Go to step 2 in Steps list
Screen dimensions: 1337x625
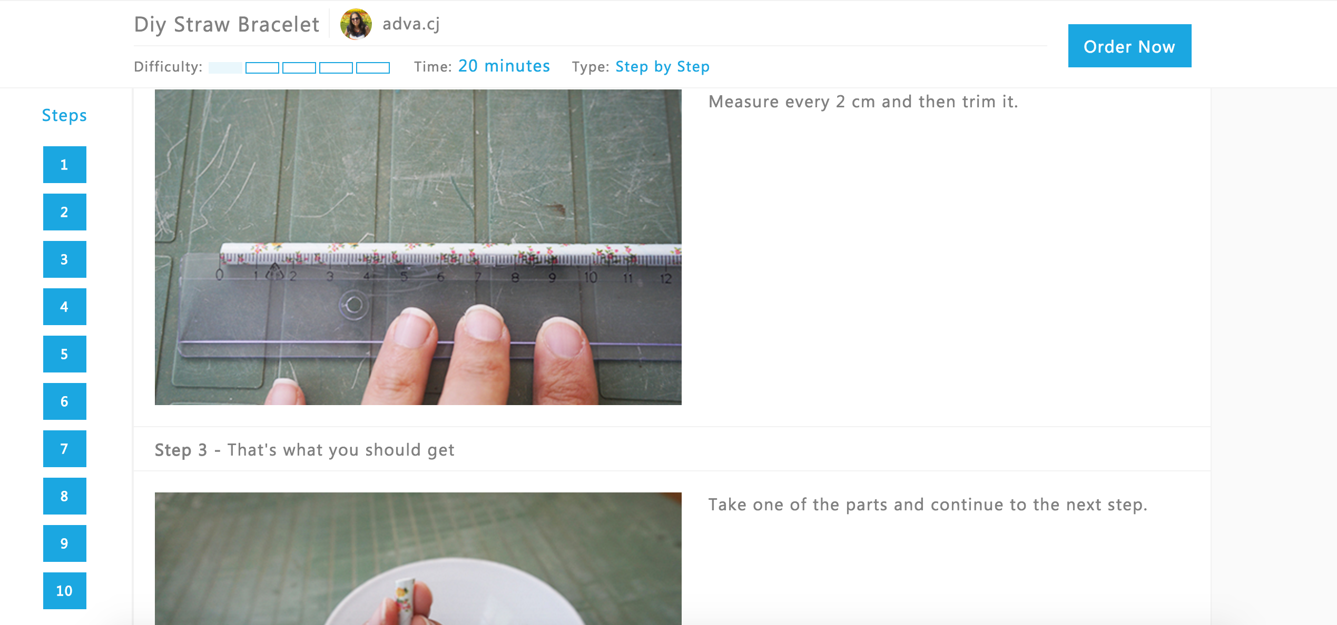click(65, 212)
